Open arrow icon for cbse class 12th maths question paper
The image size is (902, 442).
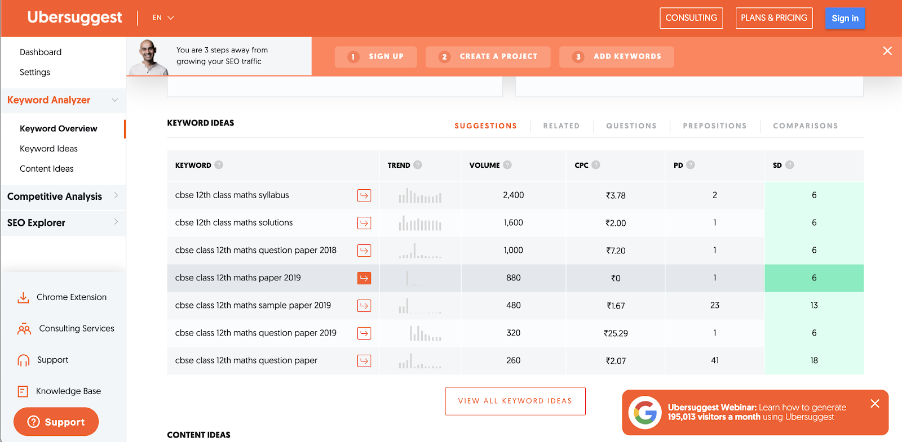pyautogui.click(x=364, y=361)
